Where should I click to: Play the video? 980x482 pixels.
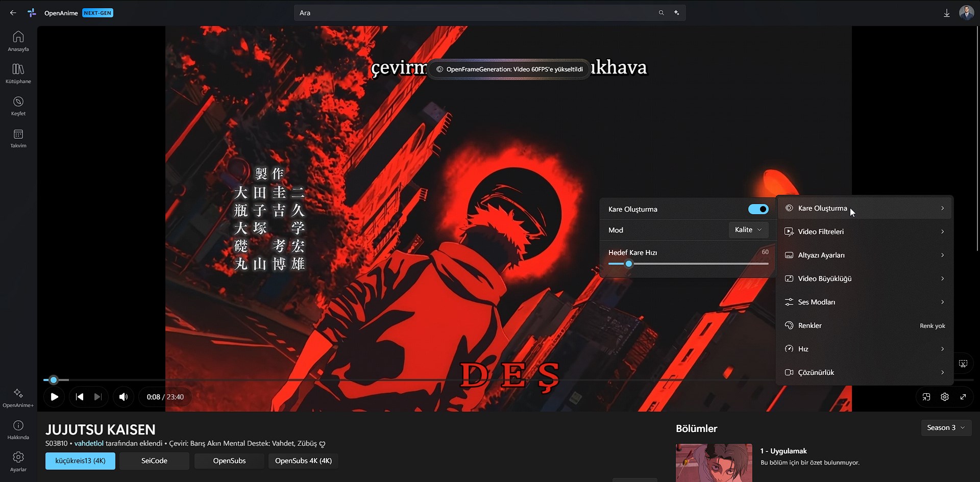54,397
